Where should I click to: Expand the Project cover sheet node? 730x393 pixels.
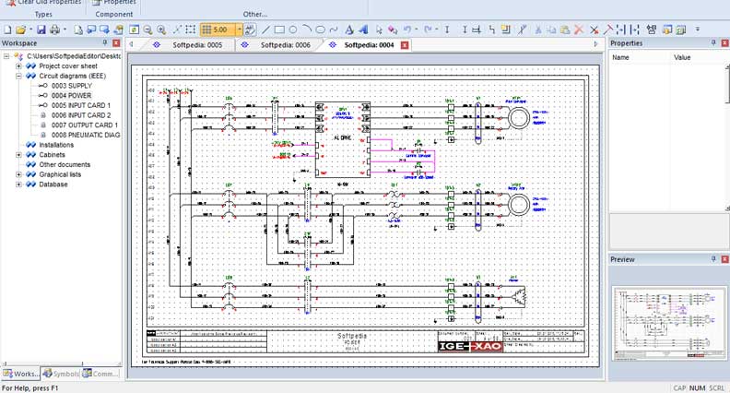pyautogui.click(x=18, y=66)
